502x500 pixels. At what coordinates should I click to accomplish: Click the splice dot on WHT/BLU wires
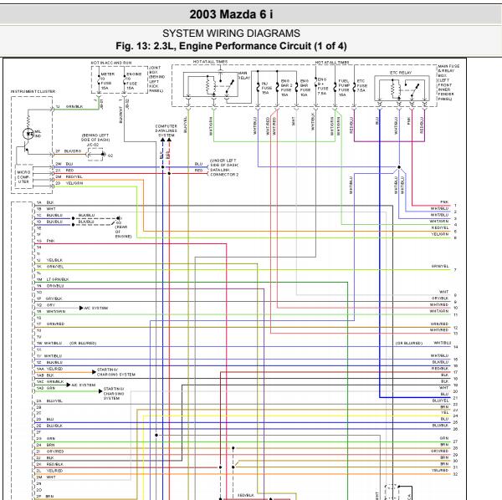(x=399, y=167)
